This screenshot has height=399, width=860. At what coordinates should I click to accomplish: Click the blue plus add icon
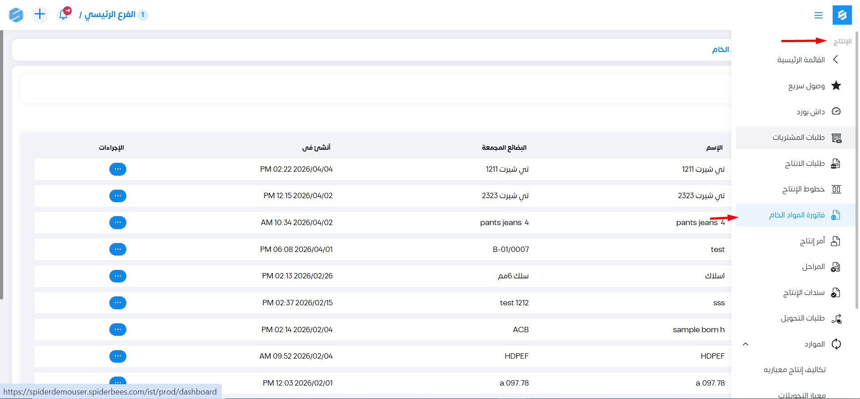pyautogui.click(x=40, y=14)
